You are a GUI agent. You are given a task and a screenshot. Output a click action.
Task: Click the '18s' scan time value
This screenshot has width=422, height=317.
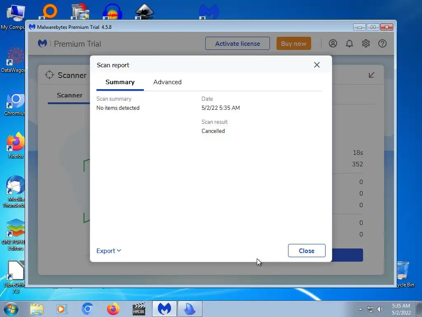[358, 153]
